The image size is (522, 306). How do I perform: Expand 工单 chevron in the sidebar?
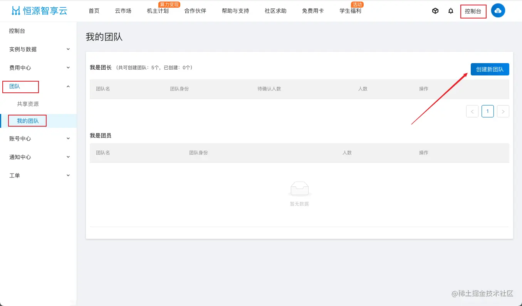tap(68, 176)
